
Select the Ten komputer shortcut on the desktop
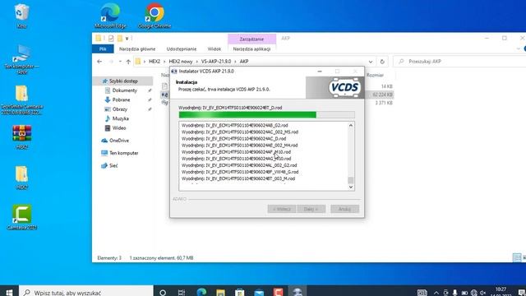pos(21,59)
